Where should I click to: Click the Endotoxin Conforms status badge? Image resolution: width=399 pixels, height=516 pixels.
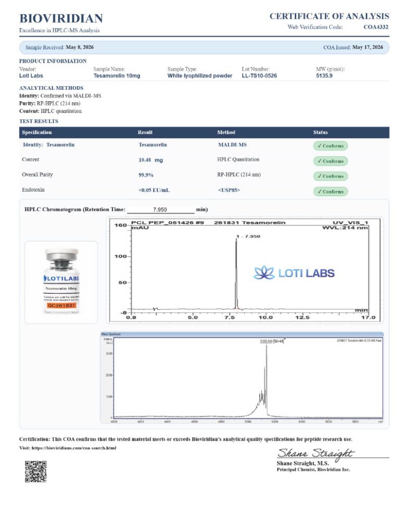(330, 192)
